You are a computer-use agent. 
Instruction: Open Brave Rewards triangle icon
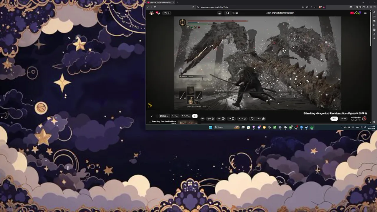pos(324,7)
